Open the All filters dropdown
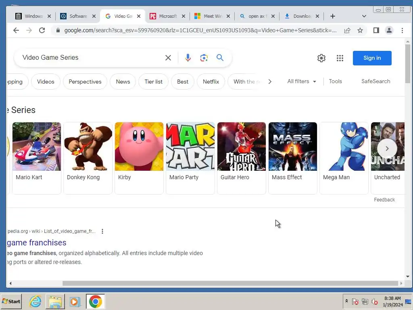This screenshot has width=413, height=310. [x=302, y=82]
